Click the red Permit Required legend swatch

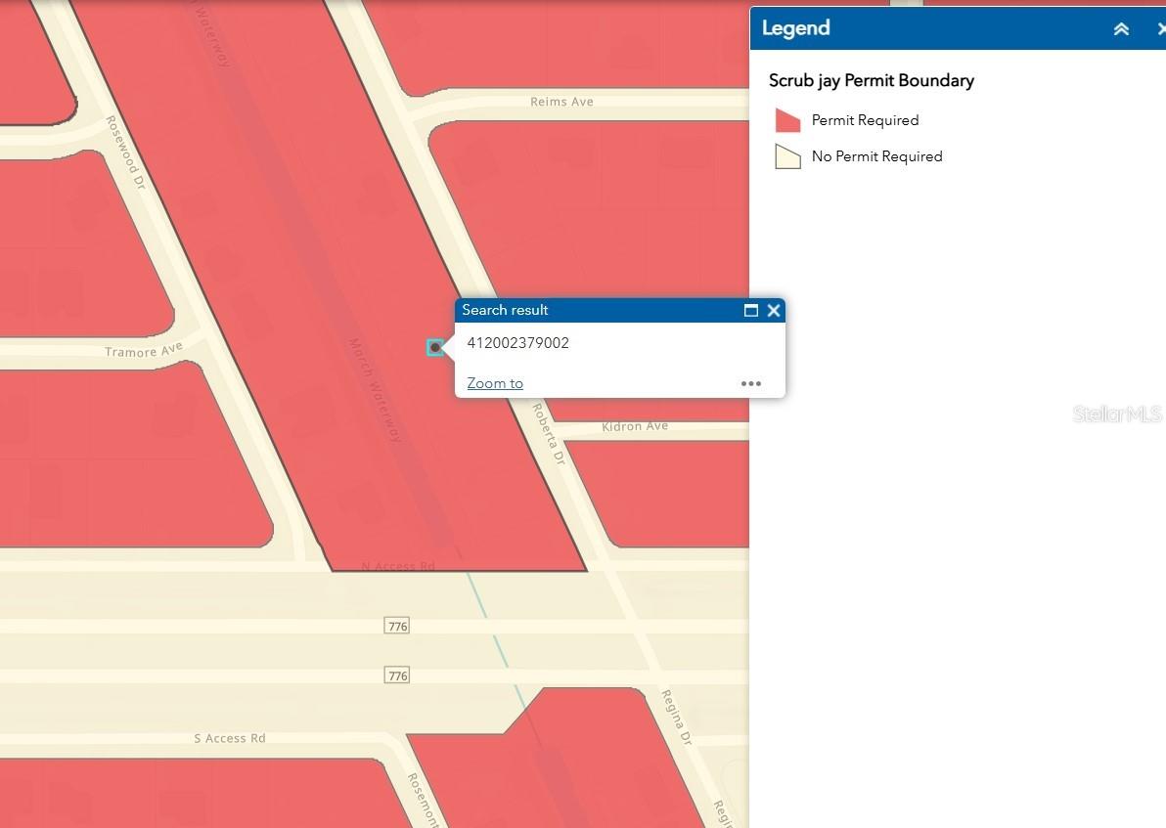(787, 120)
